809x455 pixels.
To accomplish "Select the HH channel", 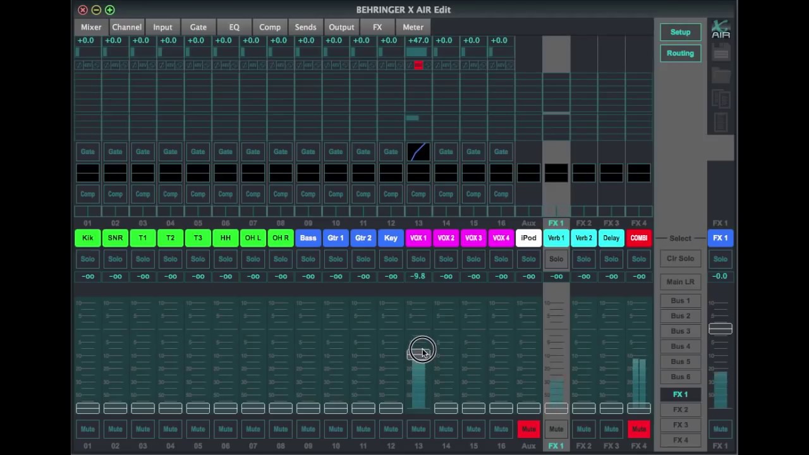I will tap(226, 238).
